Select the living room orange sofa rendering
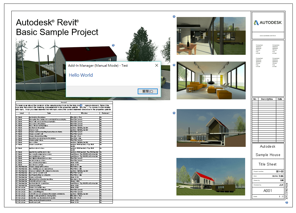Image resolution: width=296 pixels, height=213 pixels. tap(211, 80)
